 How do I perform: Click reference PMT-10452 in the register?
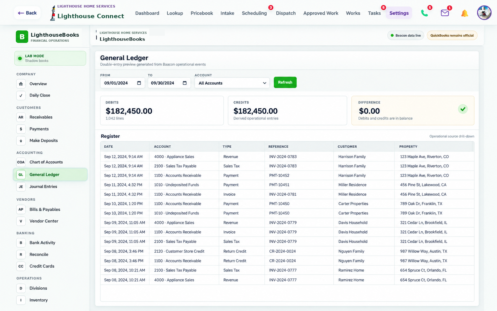click(279, 176)
